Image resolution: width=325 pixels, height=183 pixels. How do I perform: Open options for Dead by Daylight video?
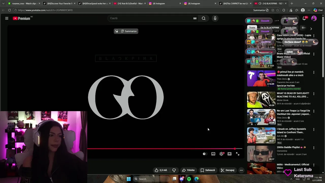(314, 94)
